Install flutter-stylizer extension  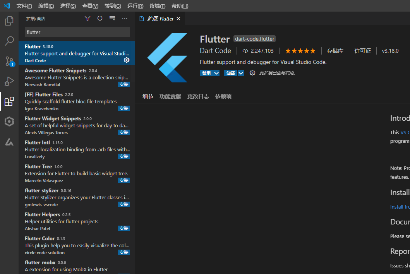(124, 204)
